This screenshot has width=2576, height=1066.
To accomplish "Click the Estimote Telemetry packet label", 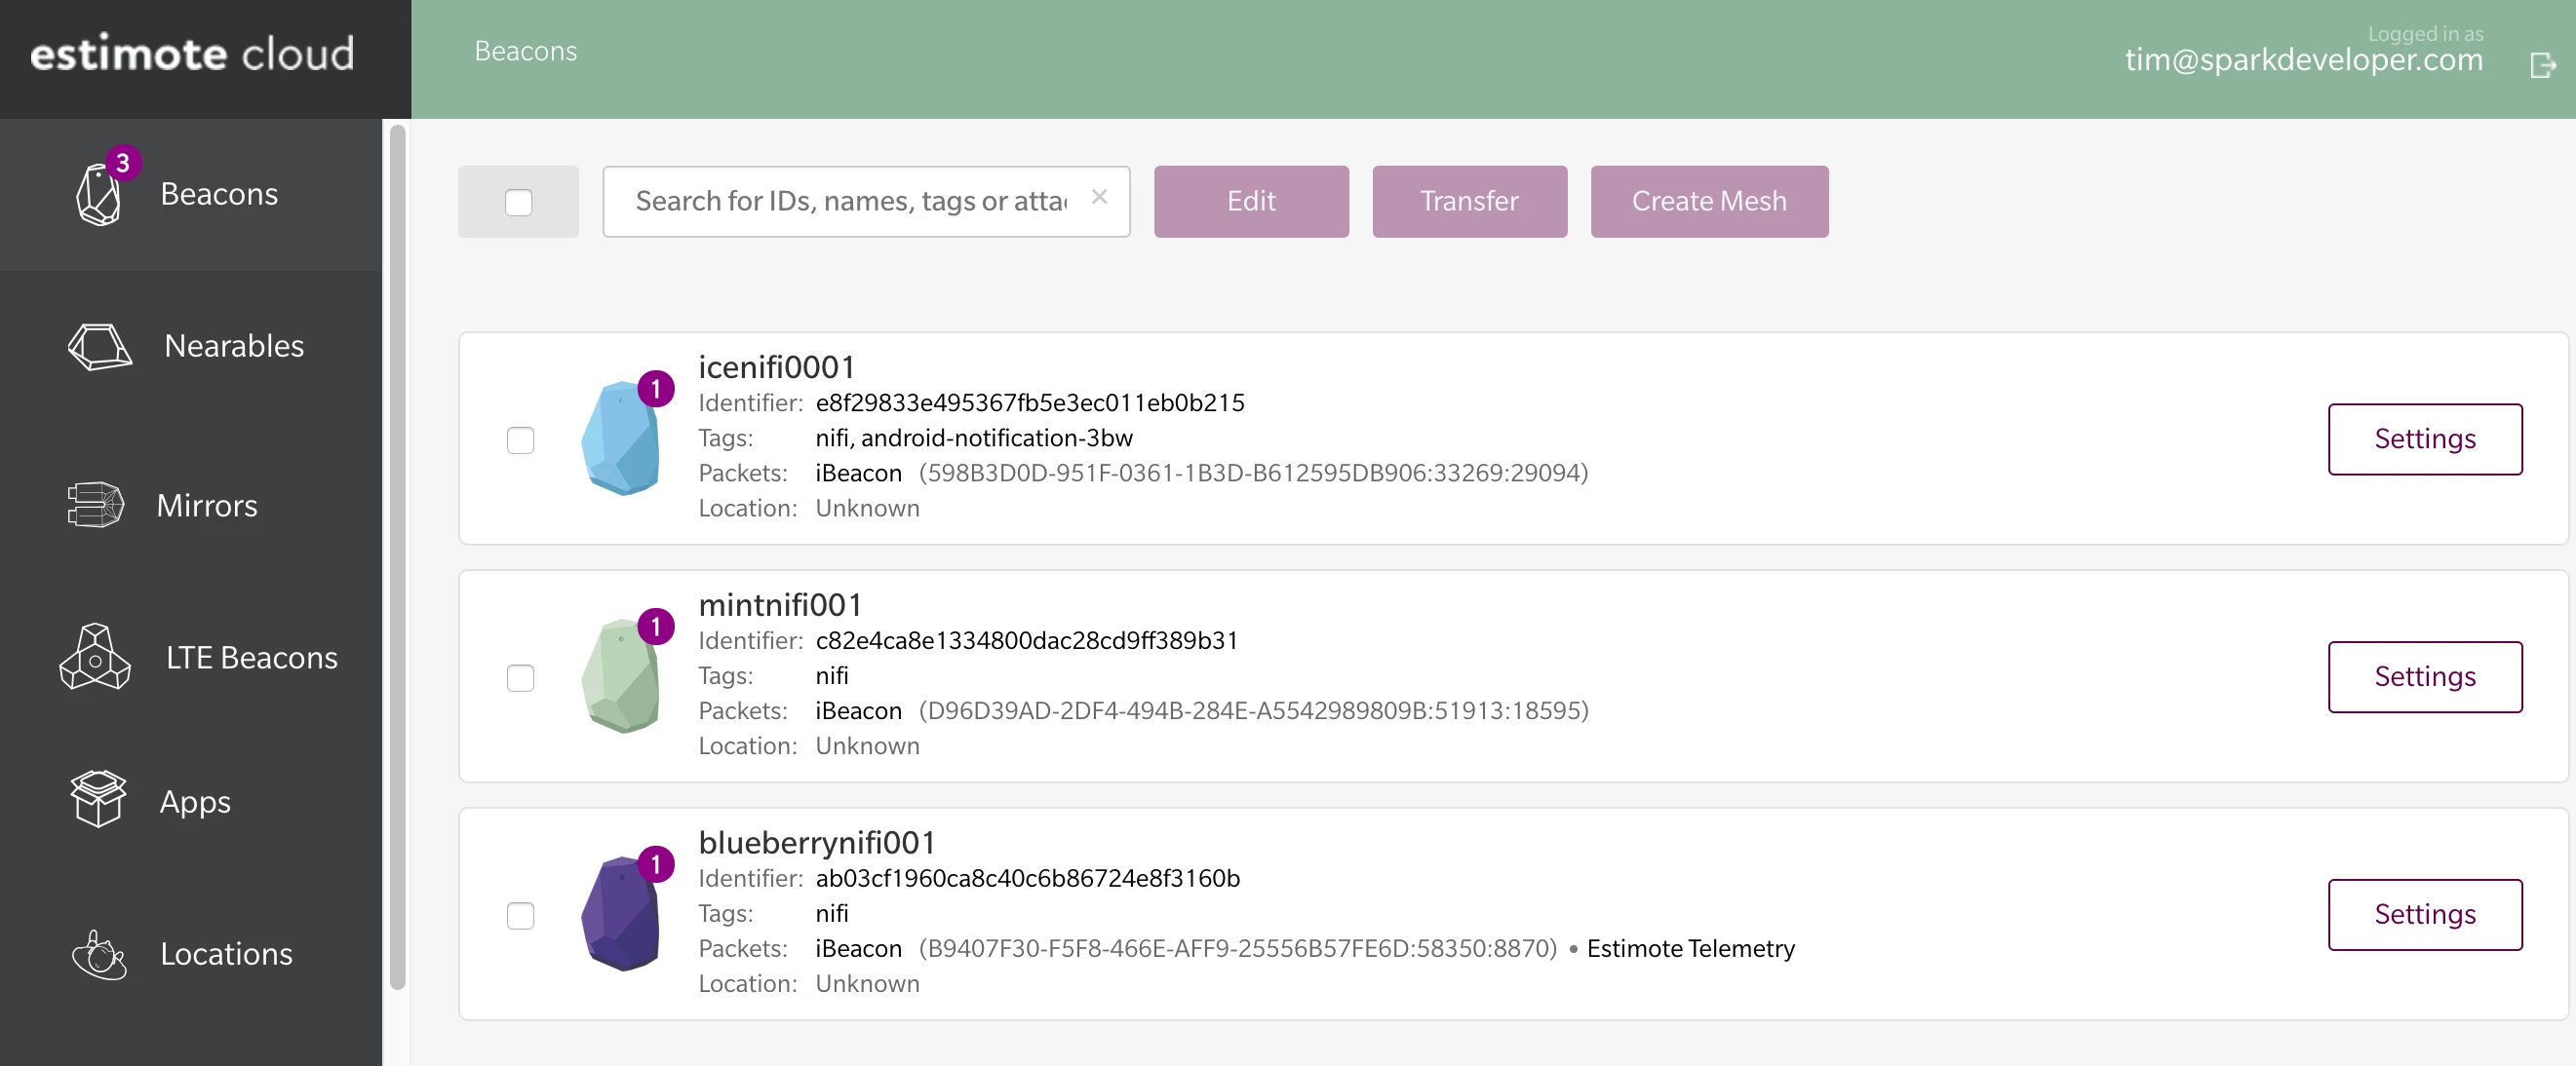I will point(1690,948).
